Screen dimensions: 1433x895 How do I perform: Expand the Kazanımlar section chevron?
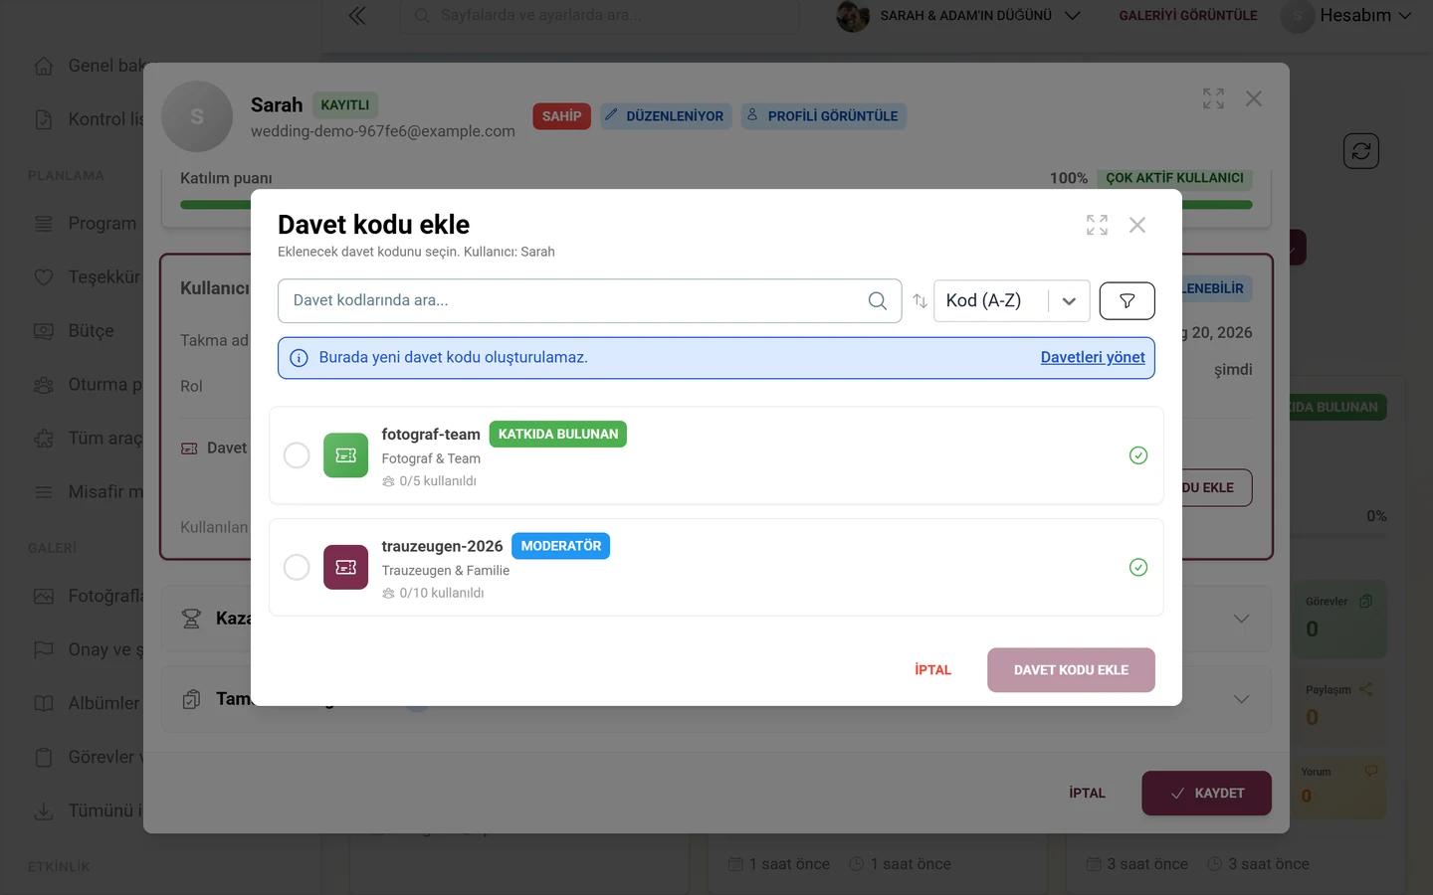[1242, 619]
